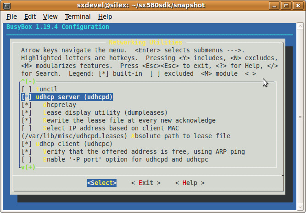306x213 pixels.
Task: Click the 'udhcp server (udhcpd)' label
Action: (74, 97)
